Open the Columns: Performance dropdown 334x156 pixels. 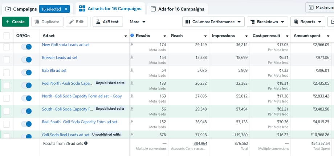click(x=213, y=22)
